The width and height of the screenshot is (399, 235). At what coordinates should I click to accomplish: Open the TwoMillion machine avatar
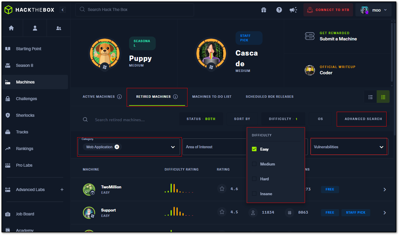[x=89, y=190]
